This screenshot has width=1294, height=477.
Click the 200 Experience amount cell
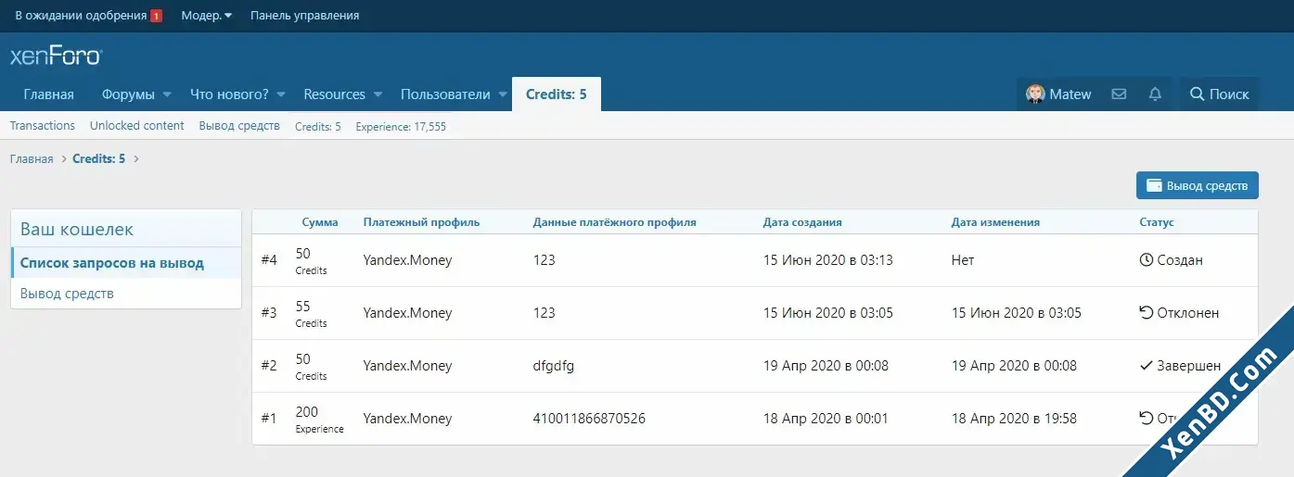(x=319, y=419)
